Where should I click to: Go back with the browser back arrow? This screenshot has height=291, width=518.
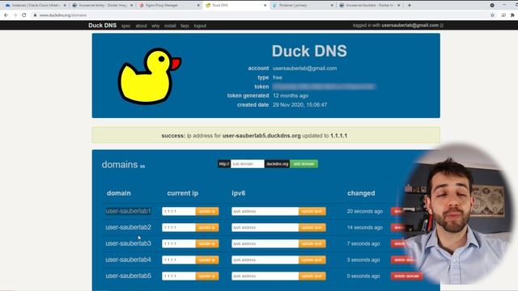pyautogui.click(x=6, y=15)
